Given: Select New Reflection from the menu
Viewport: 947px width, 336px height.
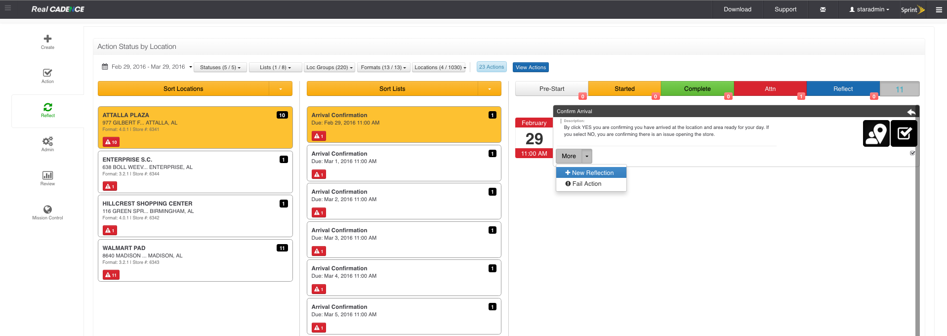Looking at the screenshot, I should pos(591,173).
